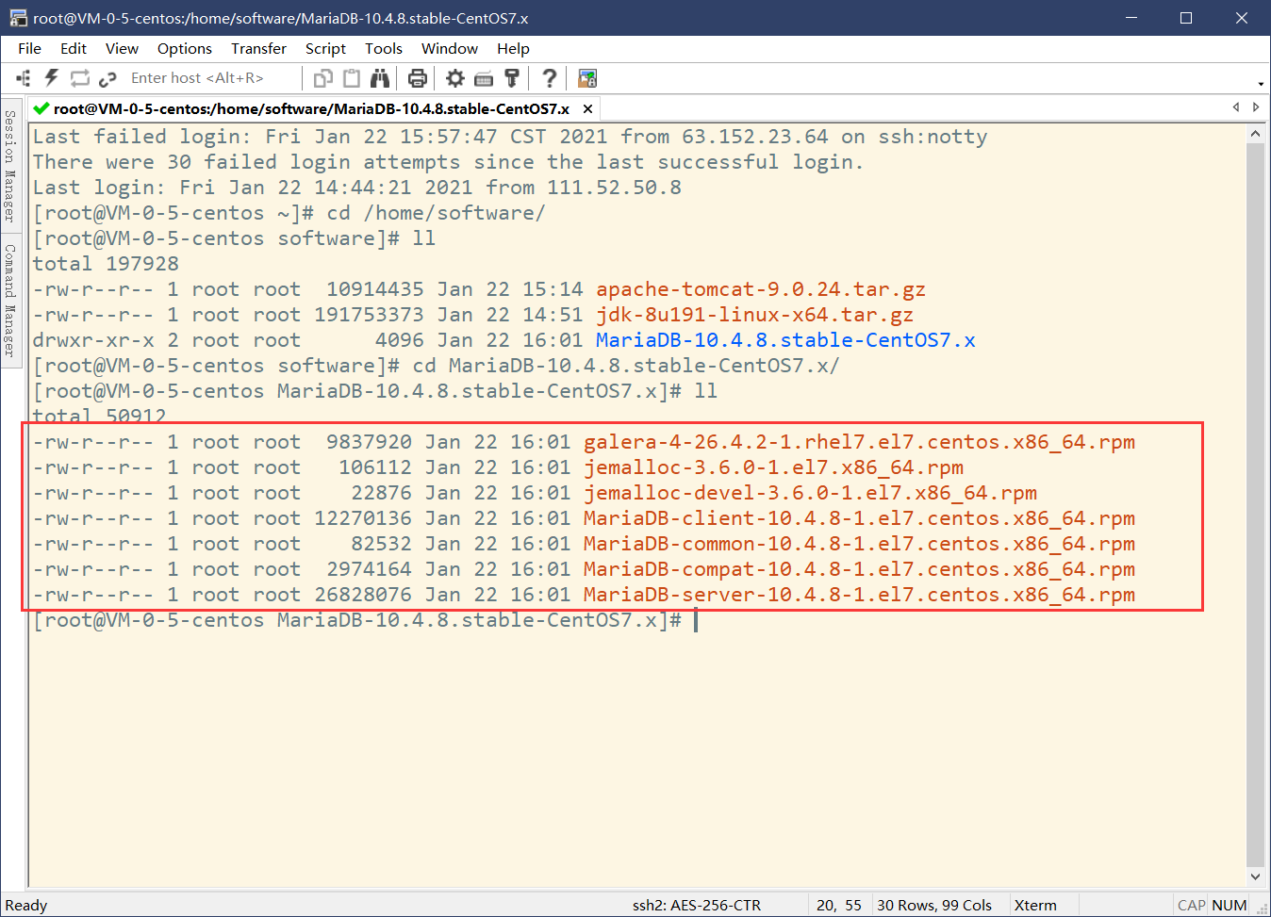Click the CAP indicator in status bar
Screen dimensions: 1271x917
coord(1192,905)
